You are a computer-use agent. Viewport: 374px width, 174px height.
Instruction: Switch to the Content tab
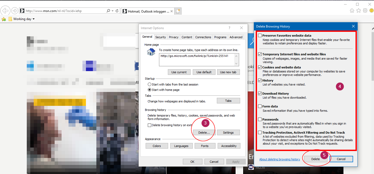tap(187, 37)
